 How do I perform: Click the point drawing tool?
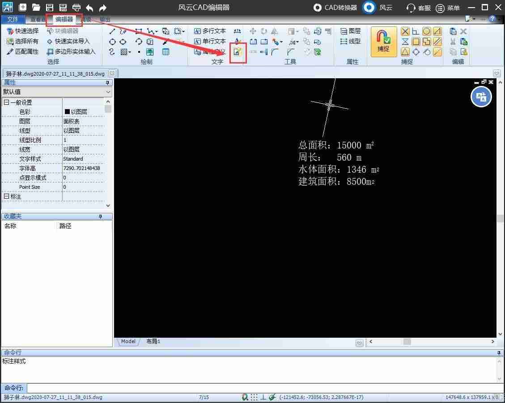tap(139, 52)
